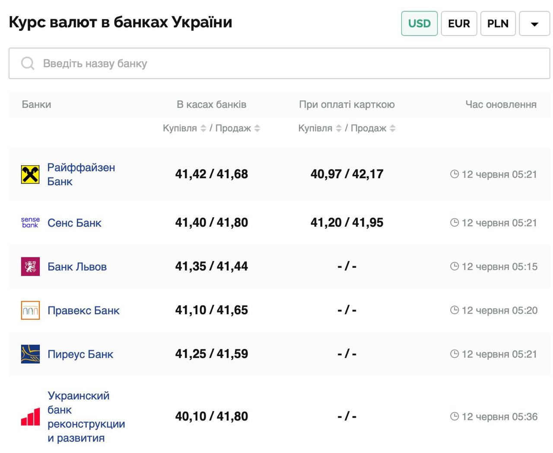Sort by card payment Продаж rate
Viewport: 553px width, 453px height.
click(392, 129)
